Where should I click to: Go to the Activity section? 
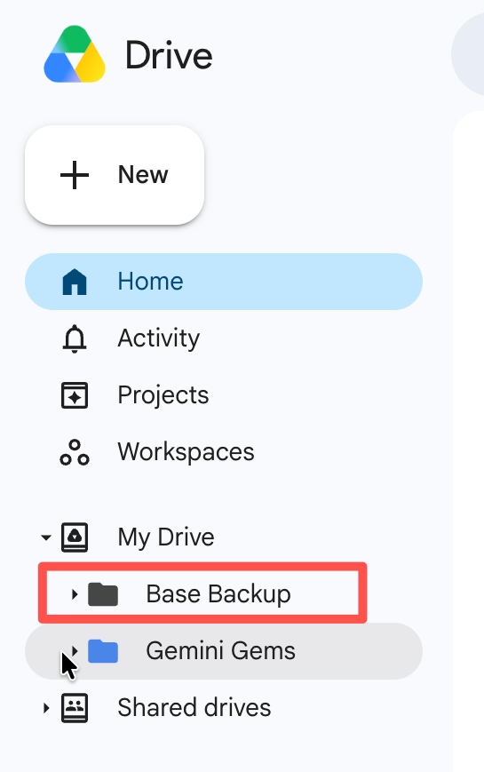(159, 338)
